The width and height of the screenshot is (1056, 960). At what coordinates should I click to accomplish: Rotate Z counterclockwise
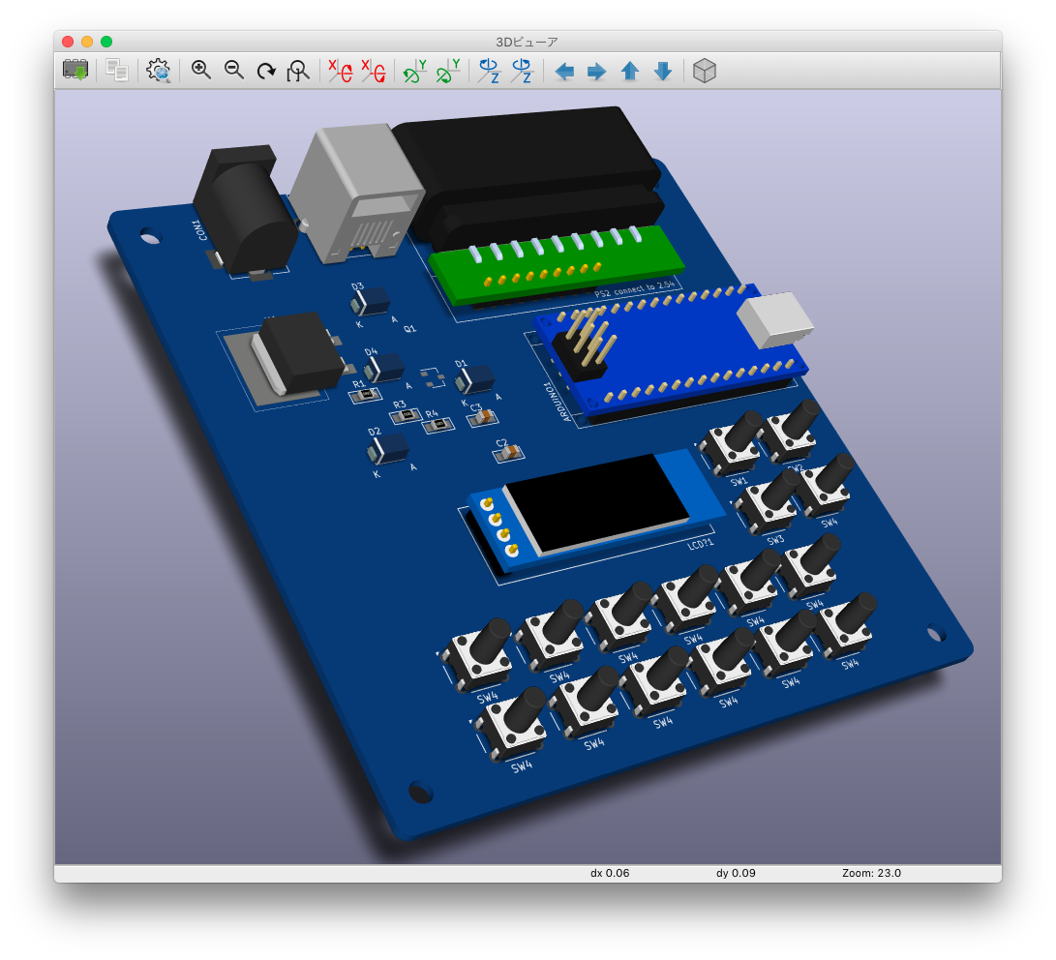[522, 70]
